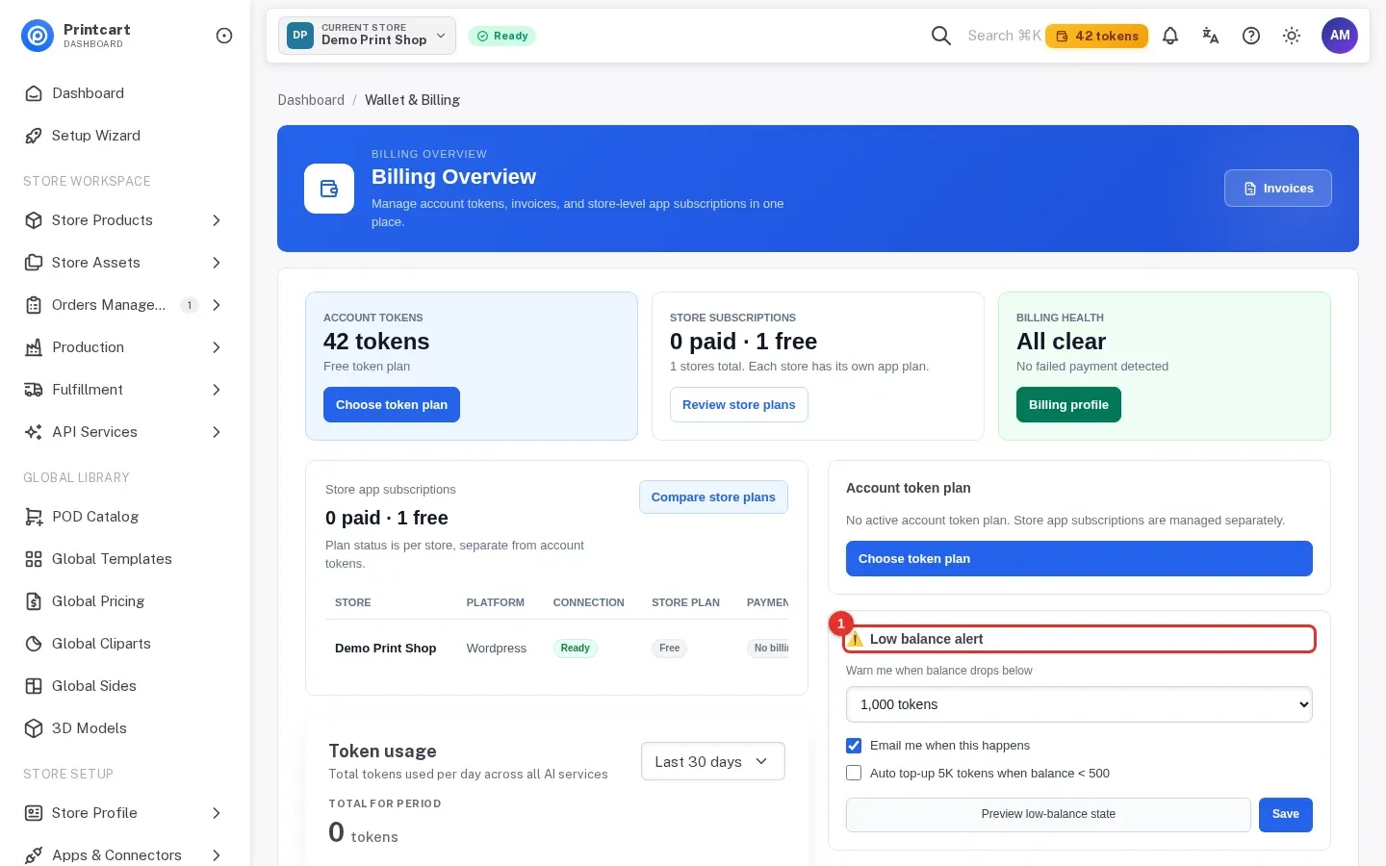Click the Global Sides layout icon
1386x866 pixels.
click(34, 686)
